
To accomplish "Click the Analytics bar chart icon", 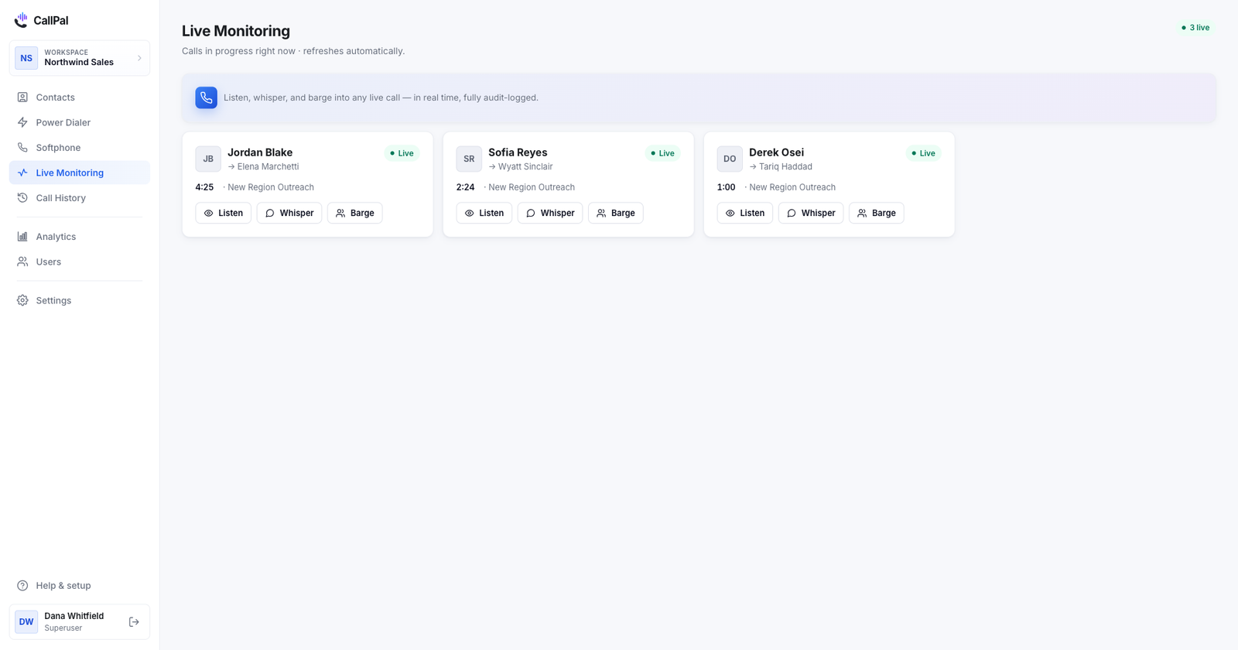I will (22, 237).
